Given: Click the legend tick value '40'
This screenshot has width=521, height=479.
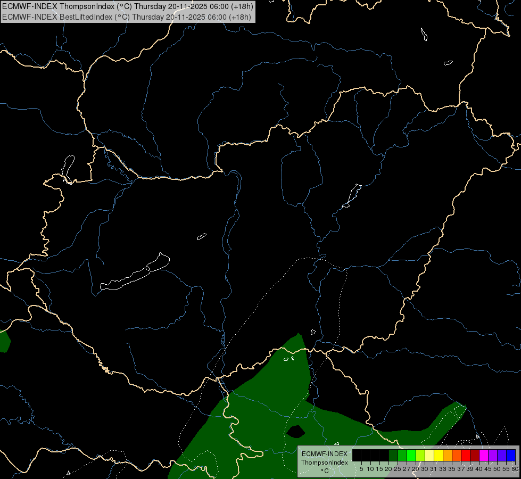Looking at the screenshot, I should coord(479,469).
